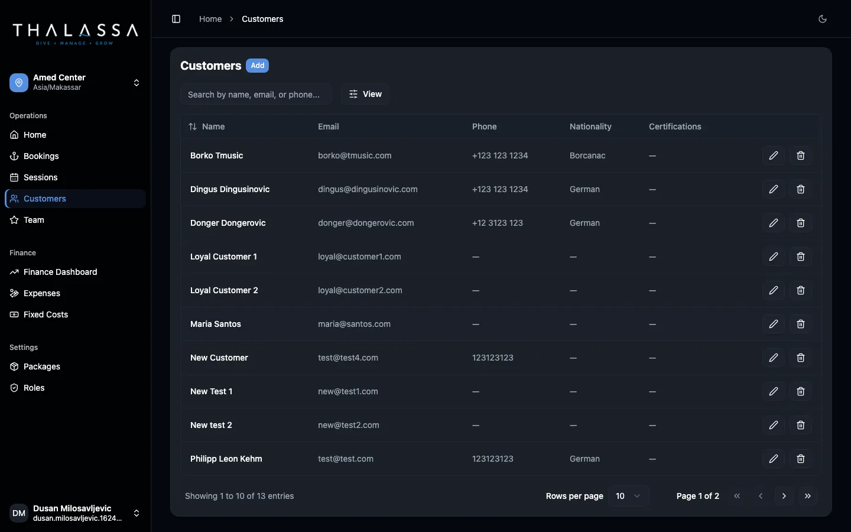Focus the customer search field
This screenshot has width=851, height=532.
(256, 94)
